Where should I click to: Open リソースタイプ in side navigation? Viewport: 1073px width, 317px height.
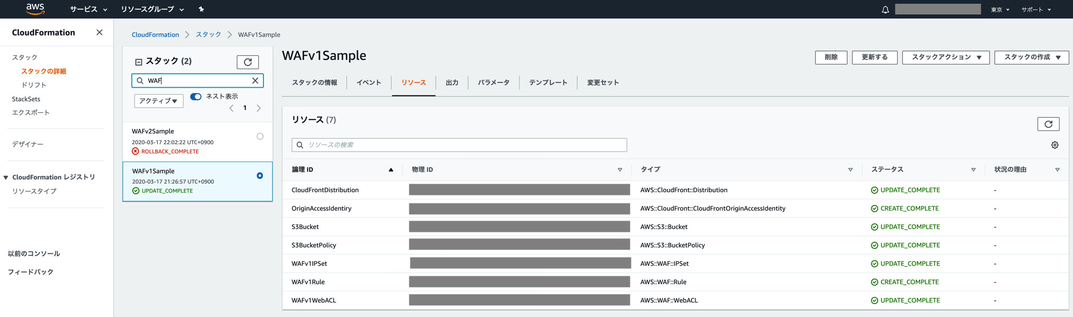coord(34,191)
